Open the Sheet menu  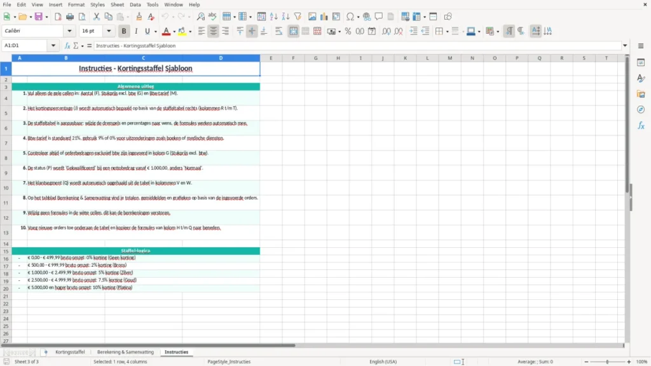tap(117, 4)
